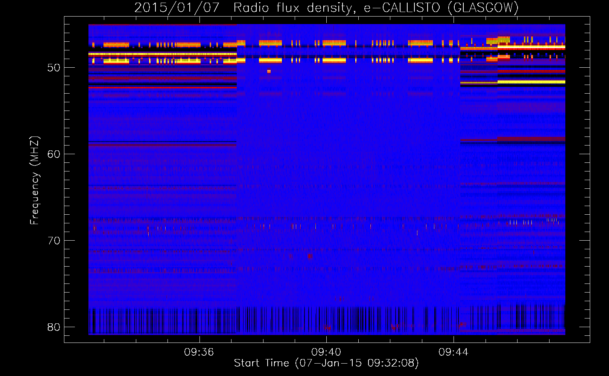Click the 09:40 time tick label

(326, 352)
